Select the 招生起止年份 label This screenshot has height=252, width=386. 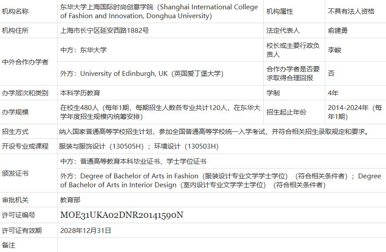click(x=286, y=112)
